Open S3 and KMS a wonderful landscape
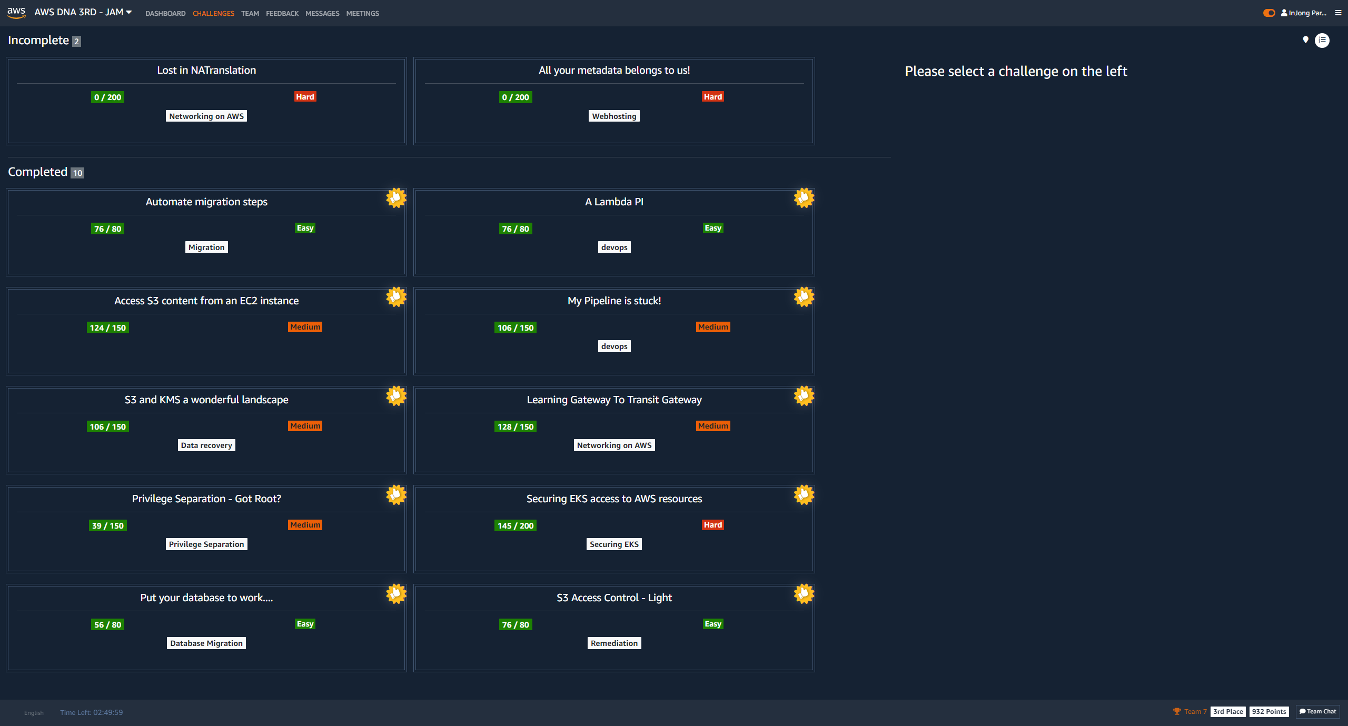Viewport: 1348px width, 726px height. pyautogui.click(x=206, y=400)
